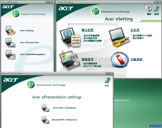Open the 開機選項 link in eSetting

(x=88, y=59)
